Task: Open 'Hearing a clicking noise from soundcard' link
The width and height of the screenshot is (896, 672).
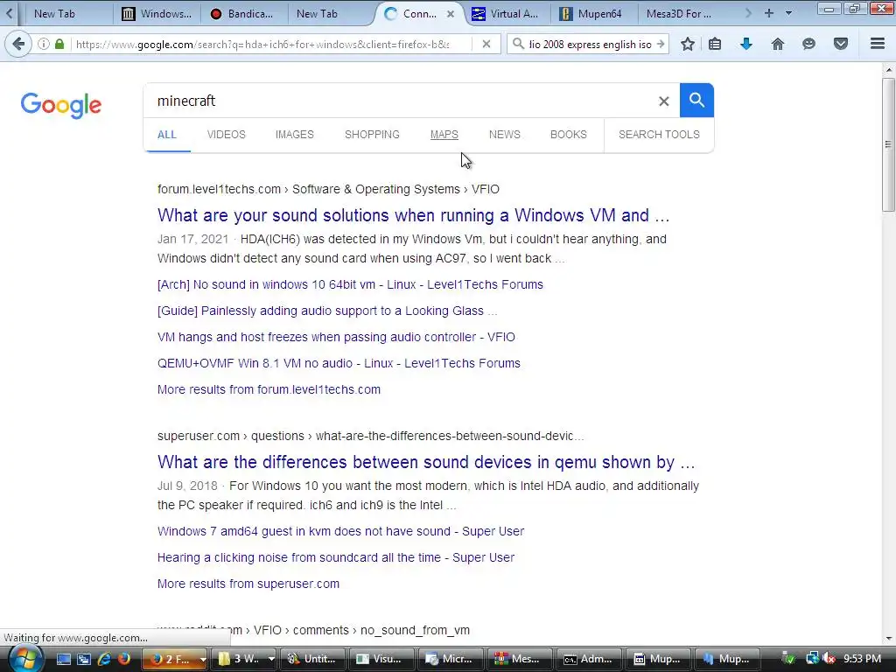Action: (x=336, y=557)
